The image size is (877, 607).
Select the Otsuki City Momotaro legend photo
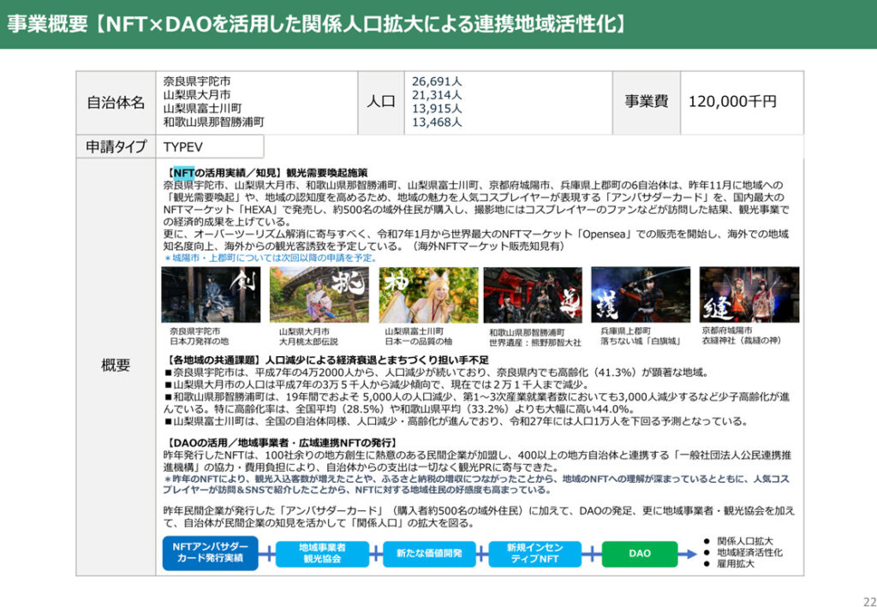319,295
